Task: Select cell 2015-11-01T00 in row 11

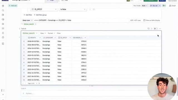Action: 34,80
